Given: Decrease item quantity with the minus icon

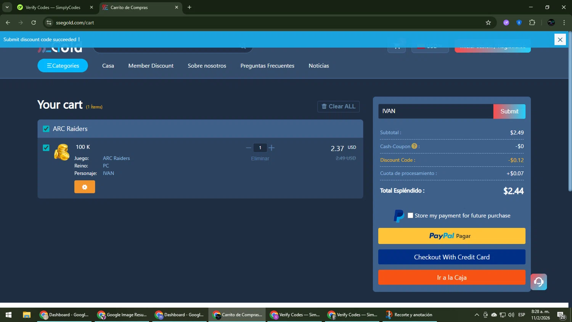Looking at the screenshot, I should [249, 148].
